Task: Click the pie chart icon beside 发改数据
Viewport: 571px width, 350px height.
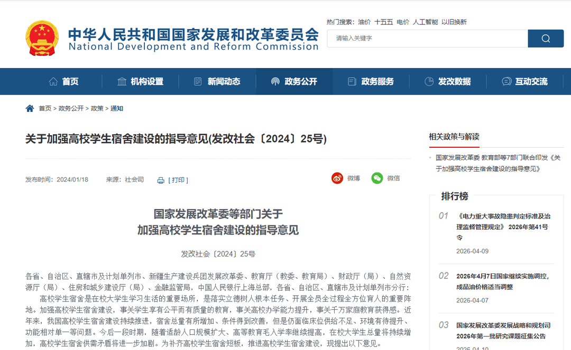Action: point(429,81)
